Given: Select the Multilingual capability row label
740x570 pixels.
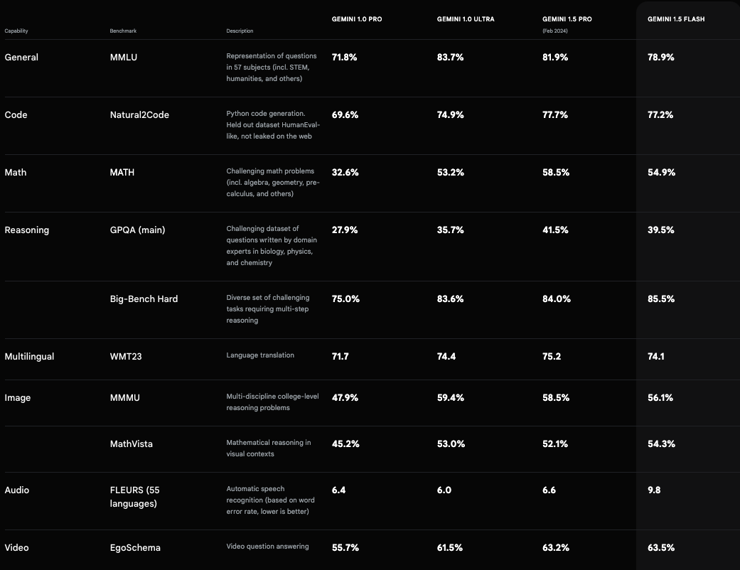Looking at the screenshot, I should pos(29,357).
